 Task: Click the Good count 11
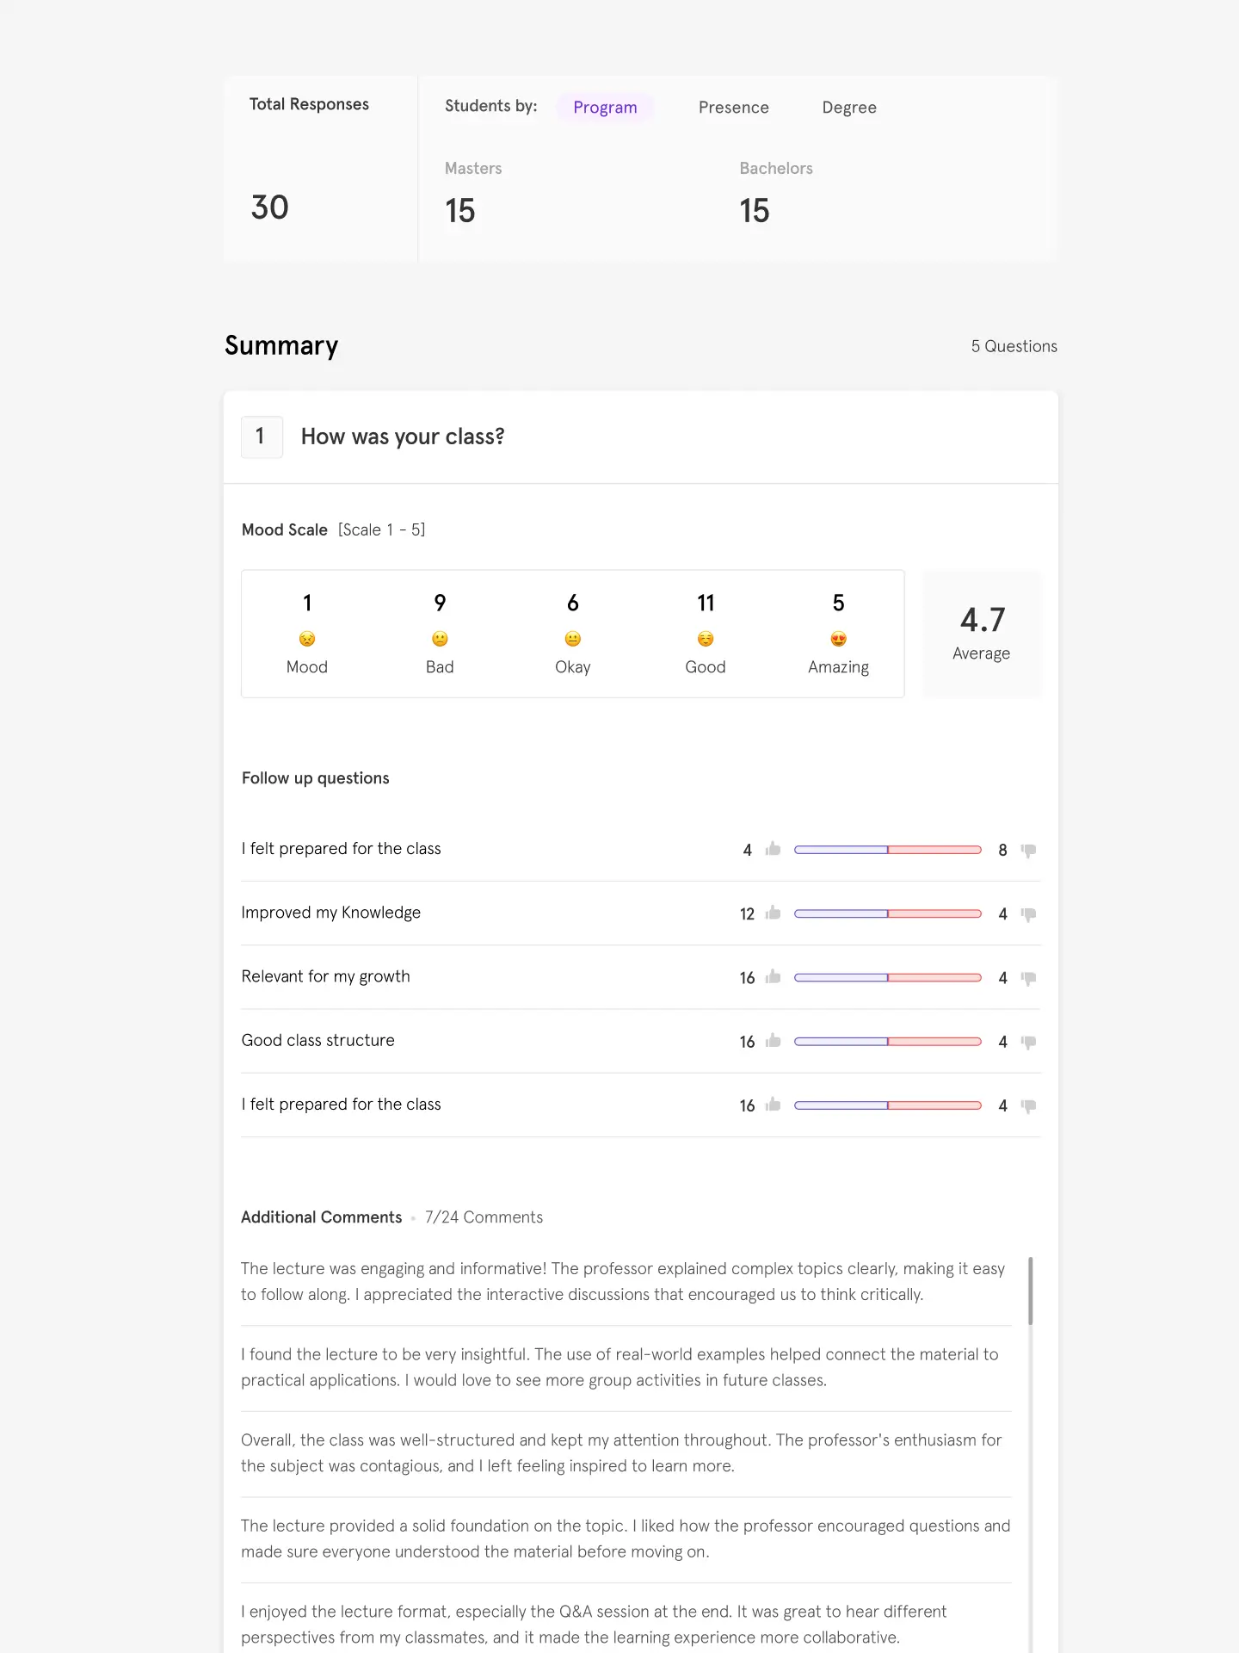(706, 603)
